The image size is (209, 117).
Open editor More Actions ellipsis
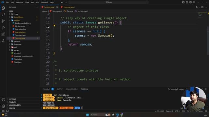coord(206,7)
